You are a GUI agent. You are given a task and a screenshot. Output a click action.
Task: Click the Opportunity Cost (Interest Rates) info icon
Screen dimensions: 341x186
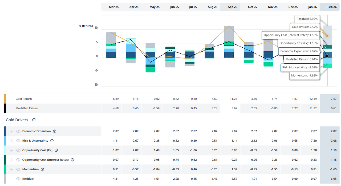click(72, 160)
